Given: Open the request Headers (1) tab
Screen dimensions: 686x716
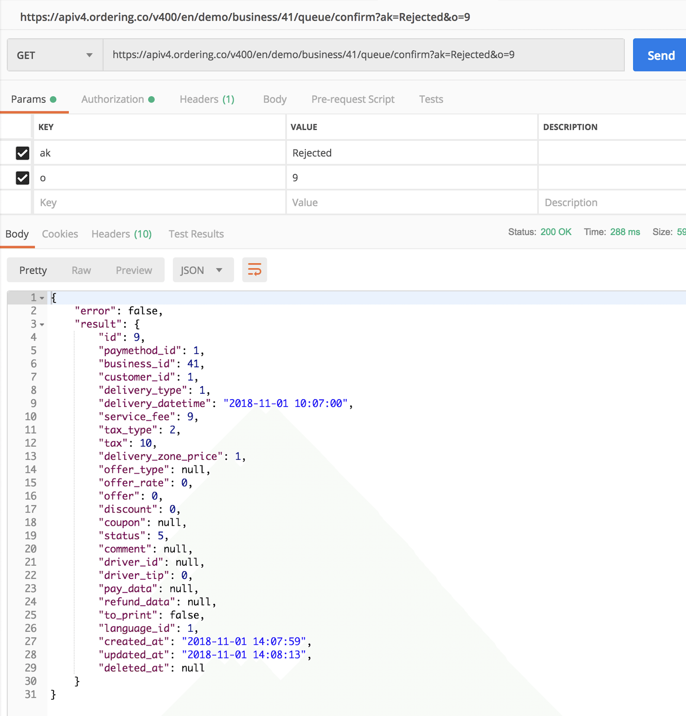Looking at the screenshot, I should pos(207,99).
